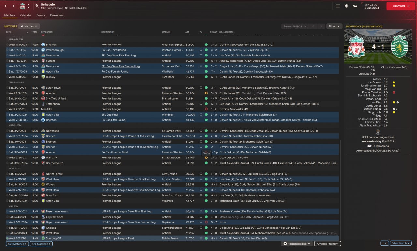417x251 pixels.
Task: Go to next season with right arrow
Action: click(x=321, y=26)
